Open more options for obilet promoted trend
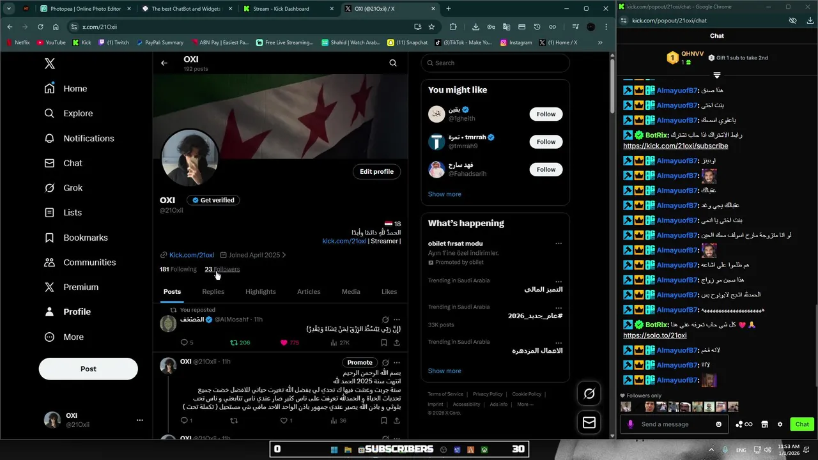Screen dimensions: 818x460 (559, 243)
